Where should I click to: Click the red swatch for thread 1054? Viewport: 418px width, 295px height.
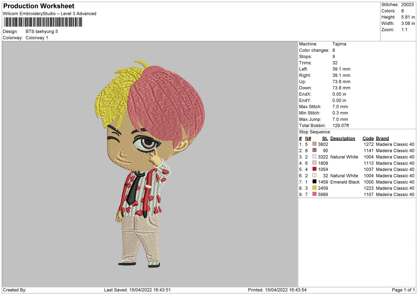point(314,169)
